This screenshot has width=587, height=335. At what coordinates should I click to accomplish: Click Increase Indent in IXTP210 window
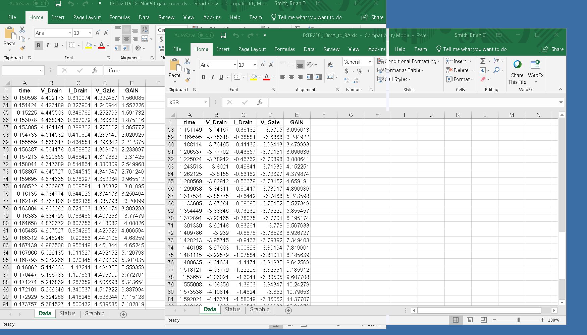tap(319, 77)
